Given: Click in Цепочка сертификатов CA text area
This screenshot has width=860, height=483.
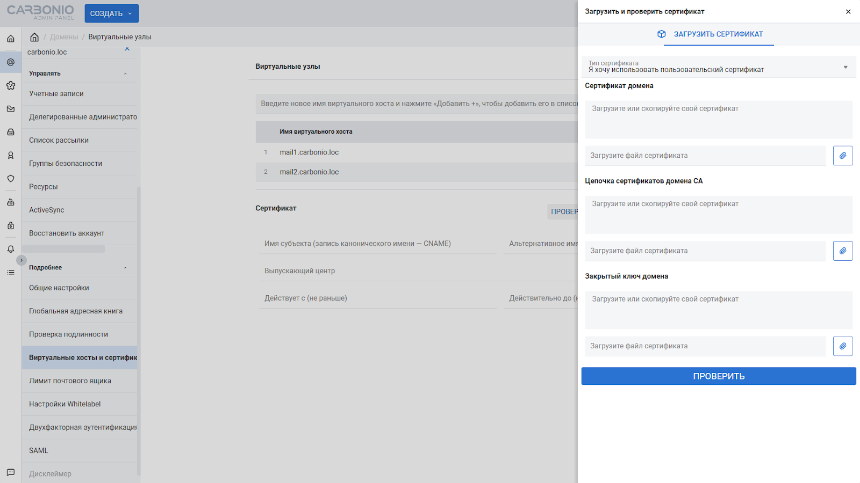Looking at the screenshot, I should pyautogui.click(x=719, y=215).
